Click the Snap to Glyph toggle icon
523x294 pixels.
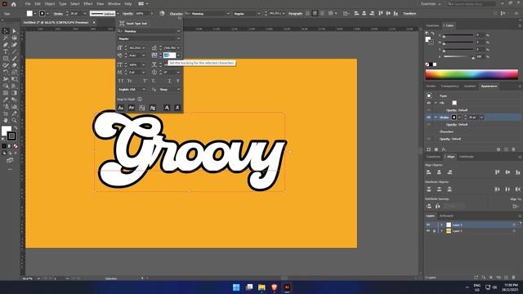pyautogui.click(x=140, y=100)
